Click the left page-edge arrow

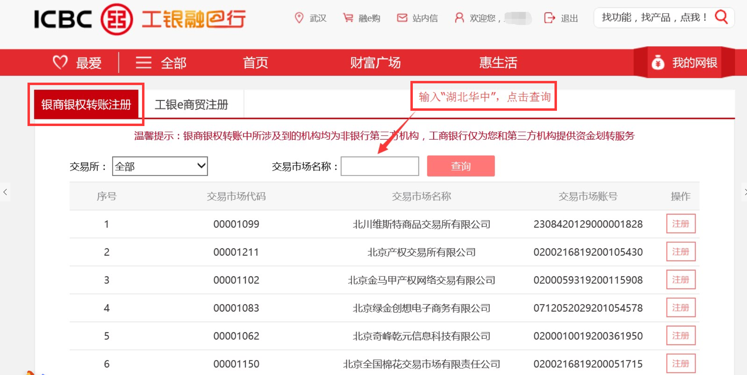tap(5, 192)
